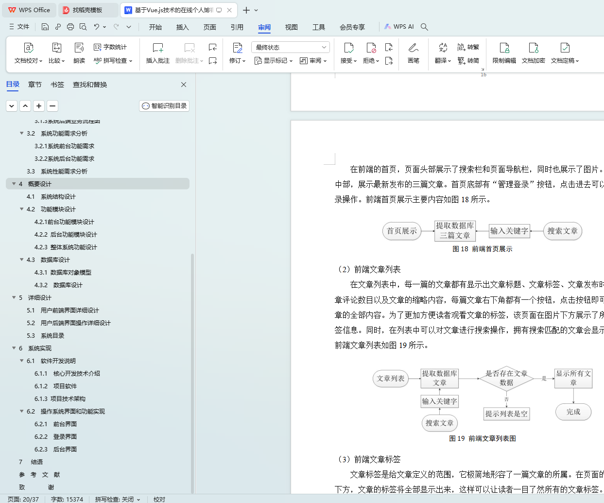Click the minus demote button in outline pane
Viewport: 604px width, 503px height.
click(52, 106)
